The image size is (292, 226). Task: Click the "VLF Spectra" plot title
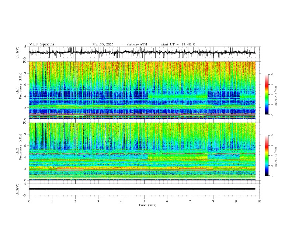click(x=42, y=44)
